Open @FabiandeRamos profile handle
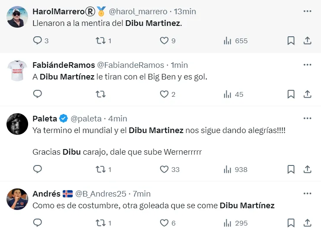Screen dimensions: 321x232 pyautogui.click(x=130, y=65)
